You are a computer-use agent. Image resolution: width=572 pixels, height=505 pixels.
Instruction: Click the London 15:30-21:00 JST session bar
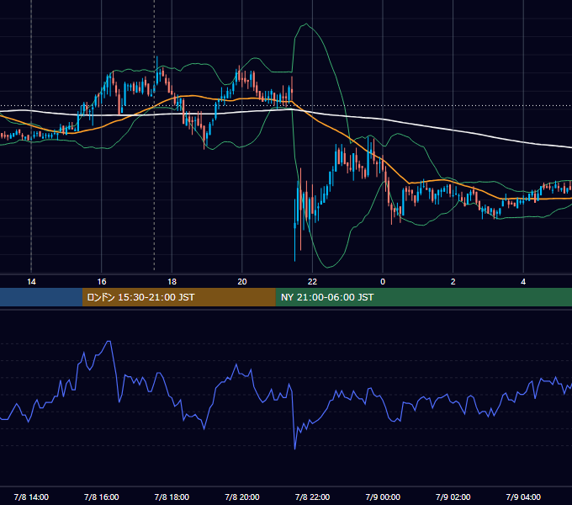coord(178,297)
